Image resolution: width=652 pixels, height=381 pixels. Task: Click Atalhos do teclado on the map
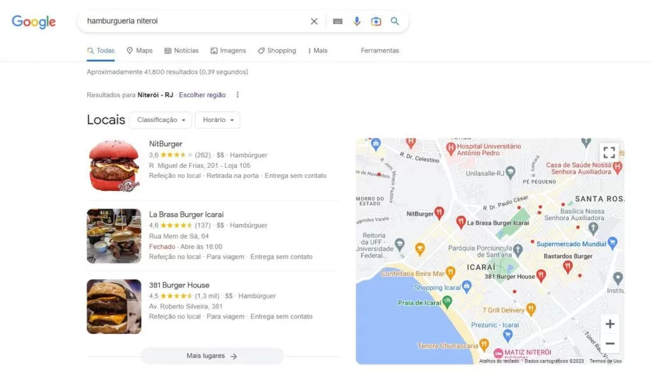click(499, 361)
